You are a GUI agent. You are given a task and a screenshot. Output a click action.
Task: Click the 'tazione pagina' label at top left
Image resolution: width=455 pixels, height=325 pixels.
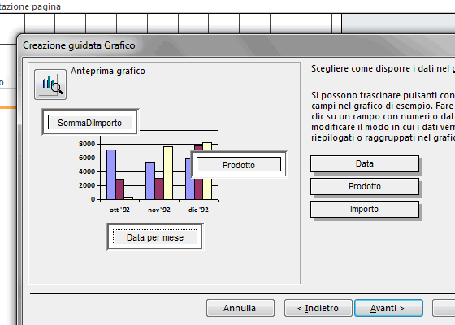click(30, 6)
